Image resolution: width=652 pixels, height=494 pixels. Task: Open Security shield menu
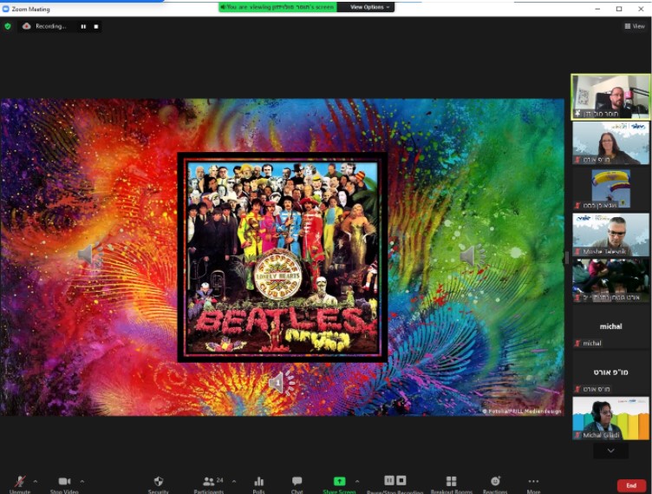pyautogui.click(x=159, y=484)
